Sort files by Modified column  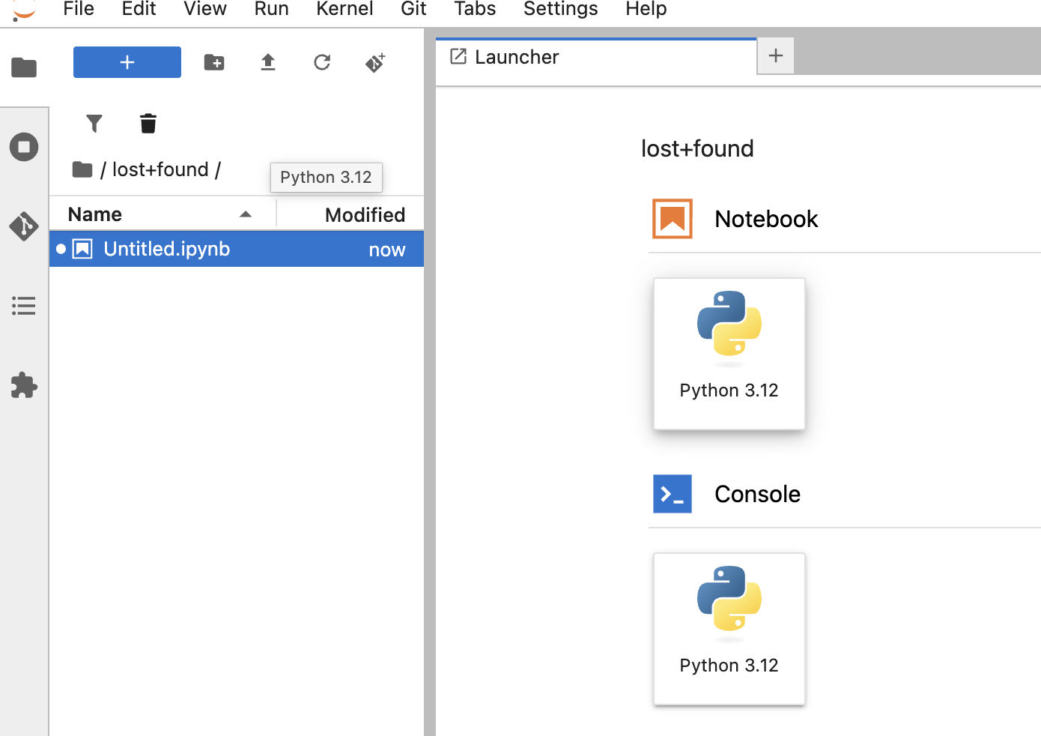[364, 215]
